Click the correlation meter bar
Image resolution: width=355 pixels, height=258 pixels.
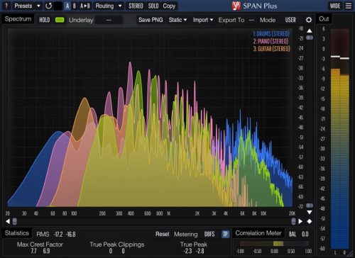coord(274,243)
